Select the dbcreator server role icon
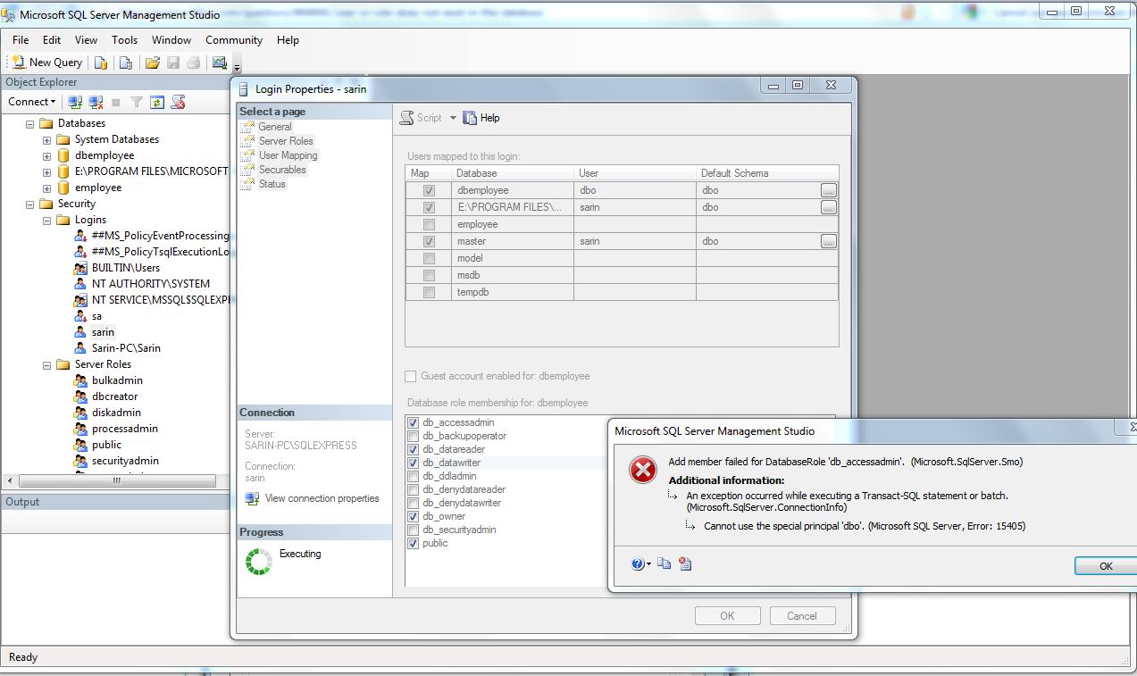The image size is (1137, 676). click(x=80, y=396)
